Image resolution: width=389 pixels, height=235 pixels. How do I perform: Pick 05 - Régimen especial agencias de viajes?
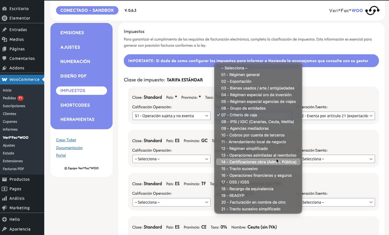[258, 102]
